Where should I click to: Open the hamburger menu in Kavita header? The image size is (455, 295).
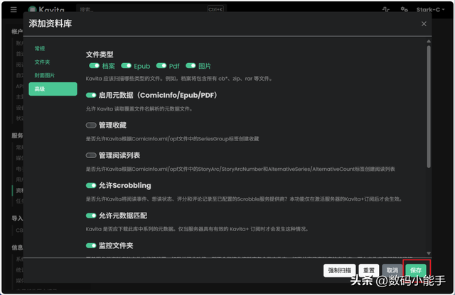click(14, 9)
